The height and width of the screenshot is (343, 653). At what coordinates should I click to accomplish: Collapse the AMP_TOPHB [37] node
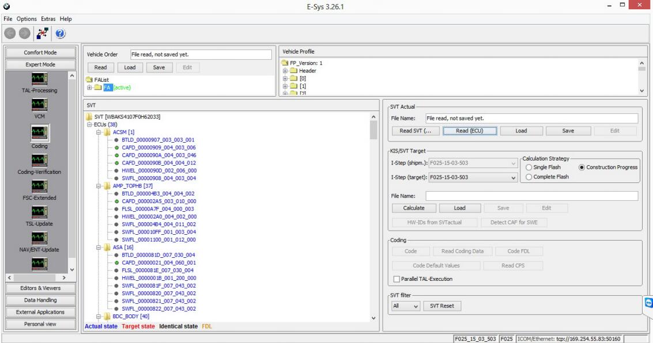click(x=99, y=186)
